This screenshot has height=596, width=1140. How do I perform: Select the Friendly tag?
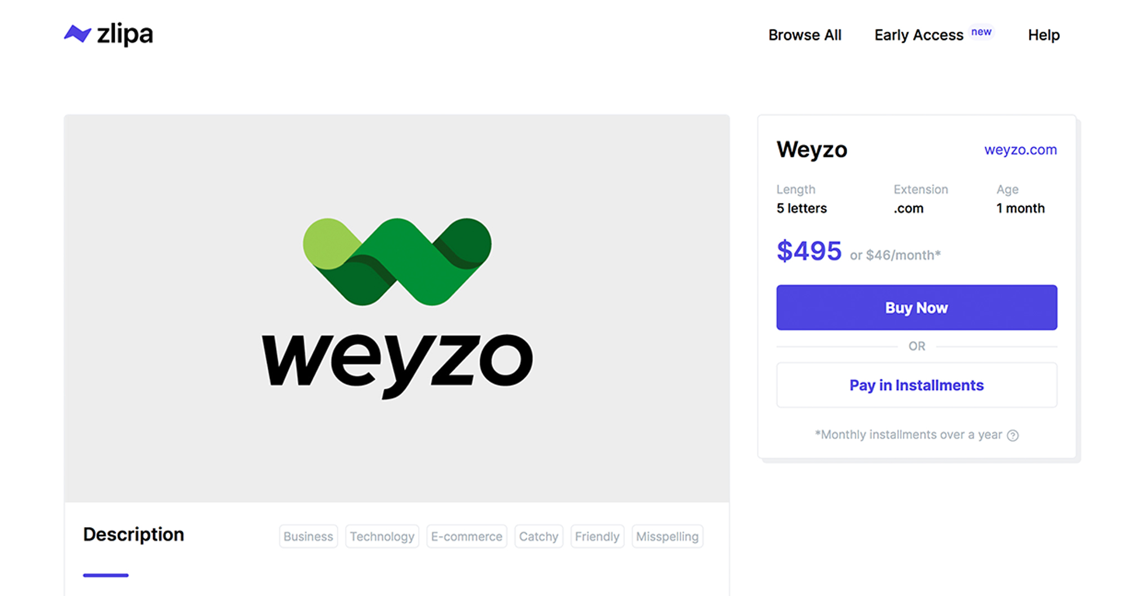pyautogui.click(x=597, y=537)
